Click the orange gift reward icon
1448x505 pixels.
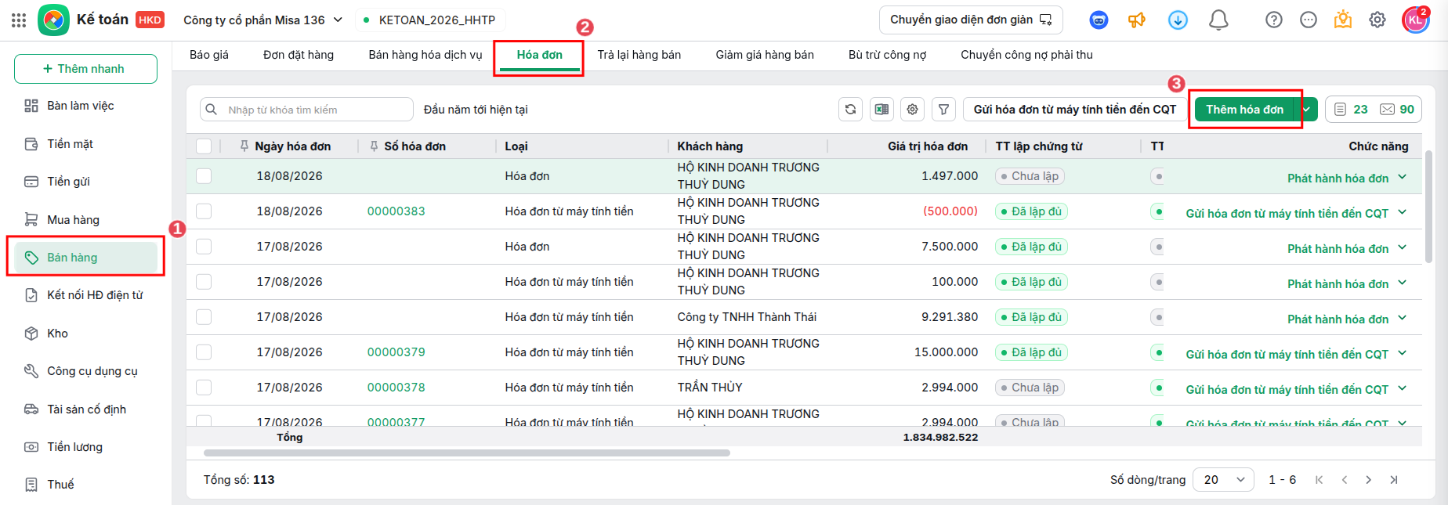pos(1343,20)
